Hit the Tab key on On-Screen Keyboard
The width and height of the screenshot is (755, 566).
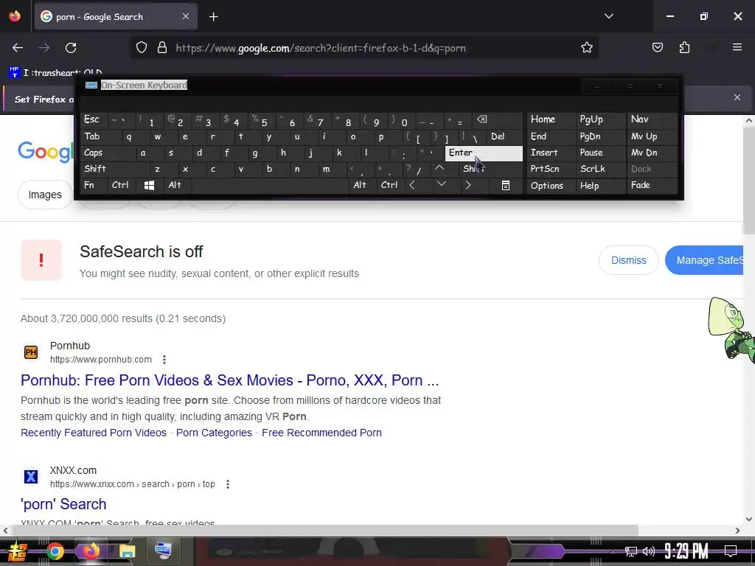[100, 136]
